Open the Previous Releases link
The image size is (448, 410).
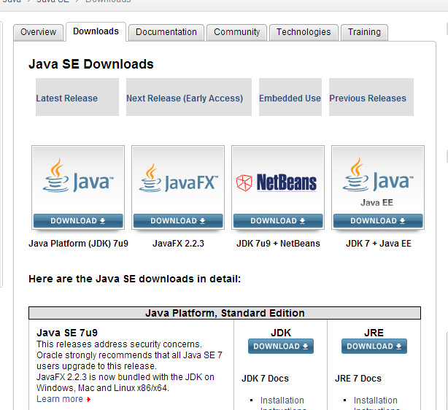click(368, 98)
